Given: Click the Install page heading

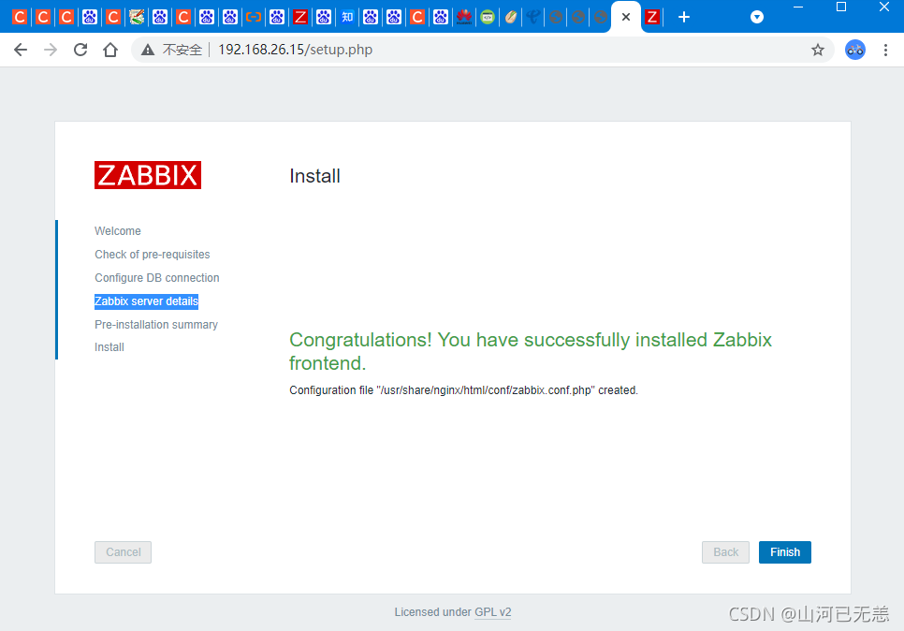Looking at the screenshot, I should click(314, 176).
